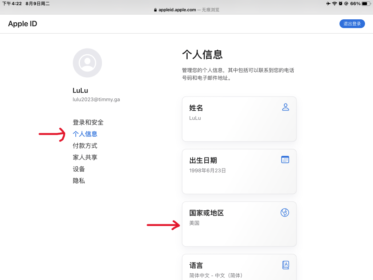Go to 付款方式 in the sidebar
The width and height of the screenshot is (373, 280).
click(85, 146)
